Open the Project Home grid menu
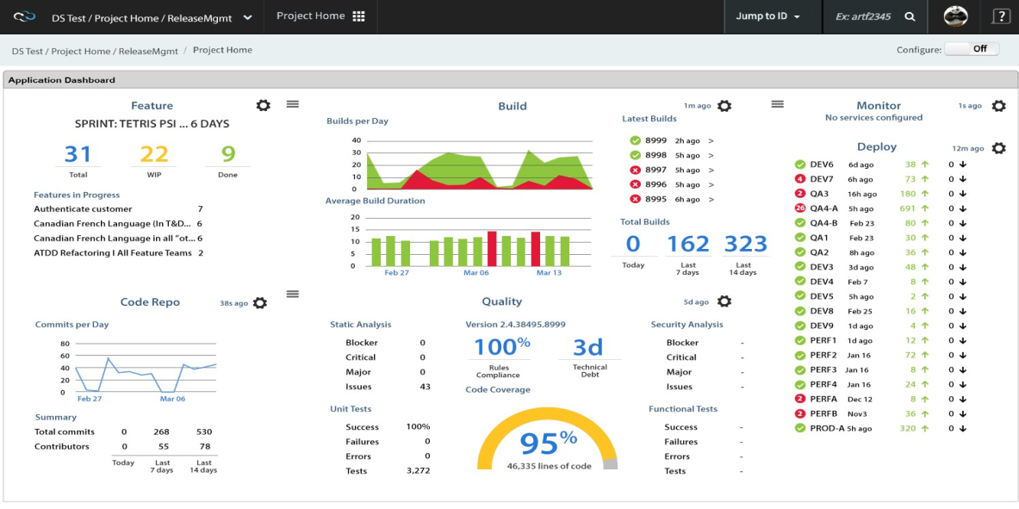1019x509 pixels. (359, 16)
